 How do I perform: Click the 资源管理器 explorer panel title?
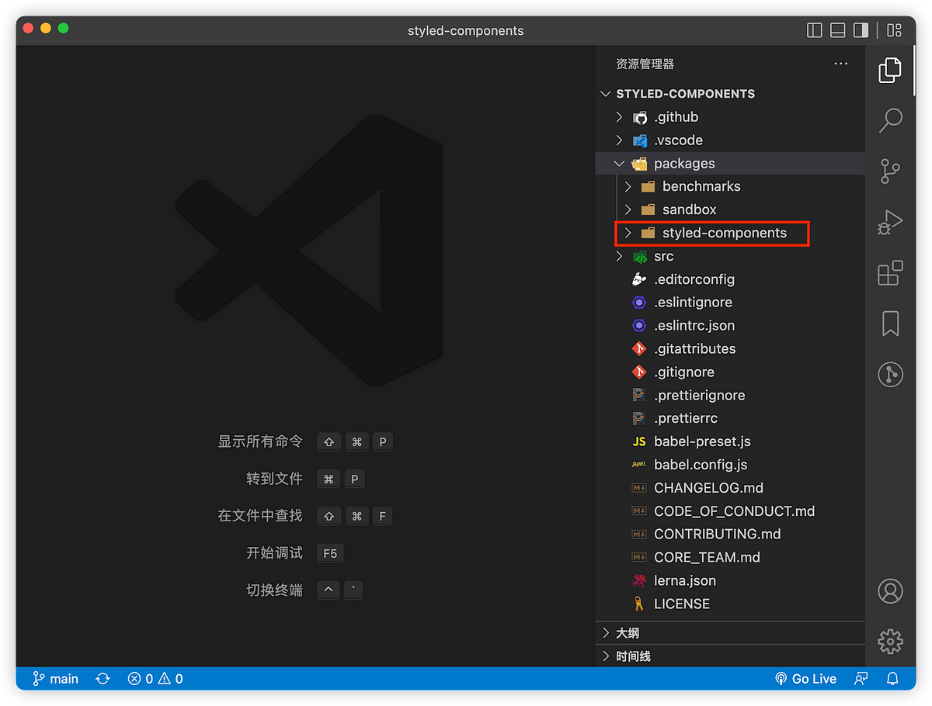pos(645,64)
